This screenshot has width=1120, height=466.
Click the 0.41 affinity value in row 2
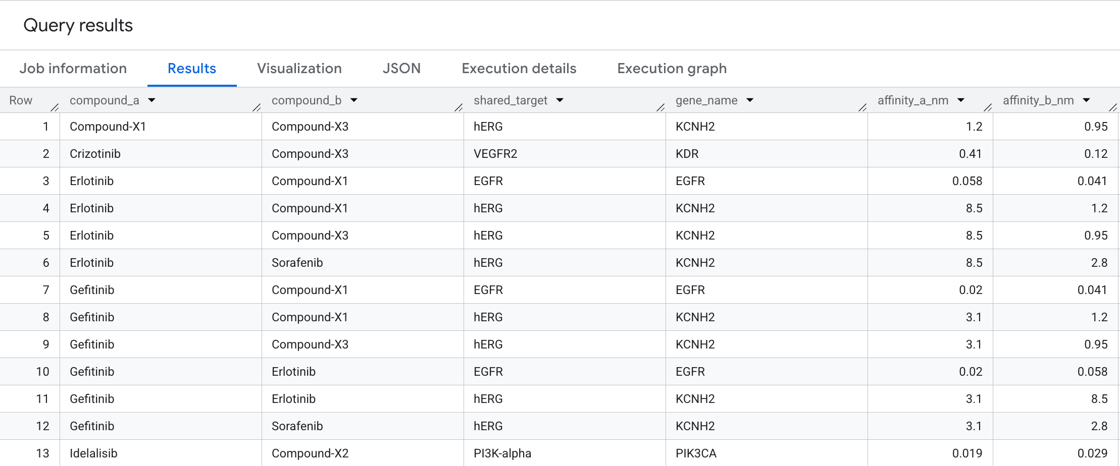pyautogui.click(x=971, y=154)
